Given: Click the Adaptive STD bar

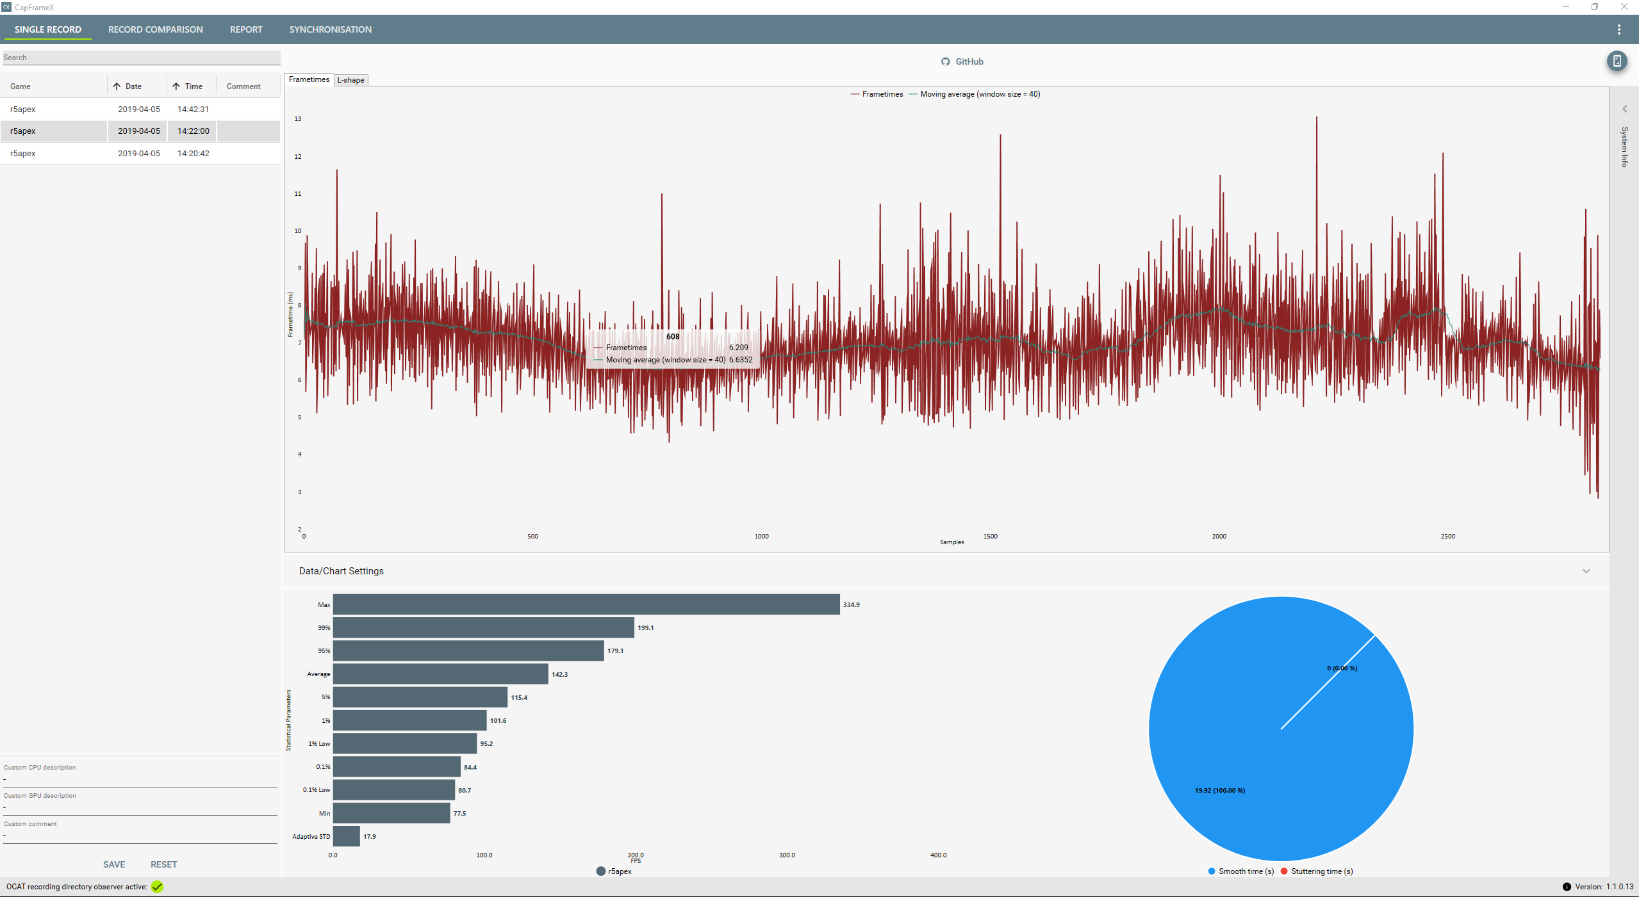Looking at the screenshot, I should pyautogui.click(x=347, y=837).
